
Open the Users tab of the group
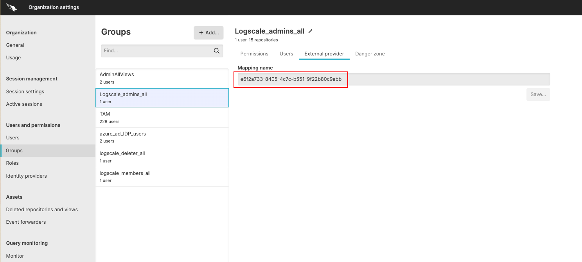(286, 53)
